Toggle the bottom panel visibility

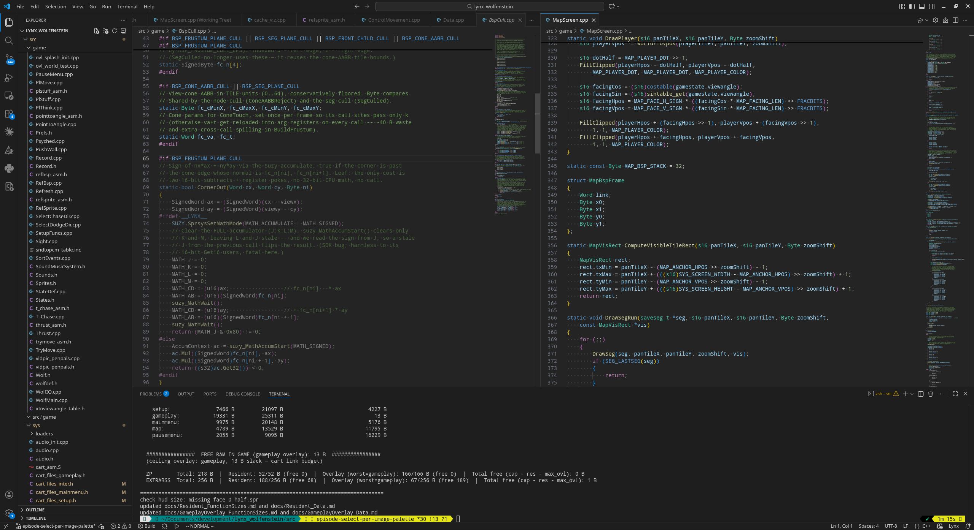click(922, 6)
